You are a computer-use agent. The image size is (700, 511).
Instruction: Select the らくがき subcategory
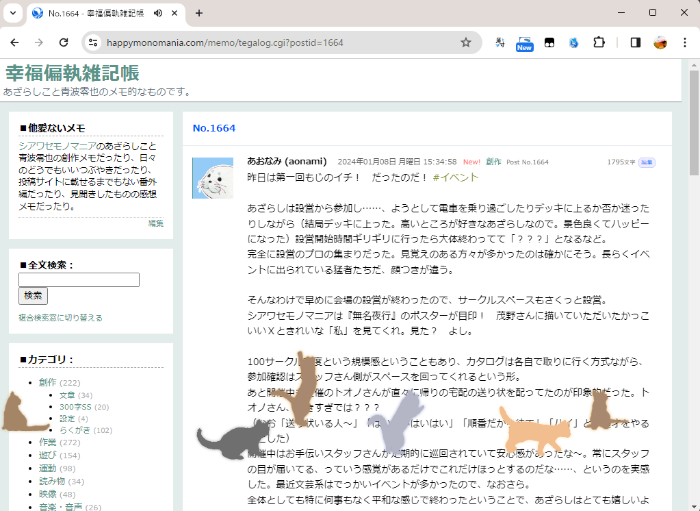tap(75, 430)
